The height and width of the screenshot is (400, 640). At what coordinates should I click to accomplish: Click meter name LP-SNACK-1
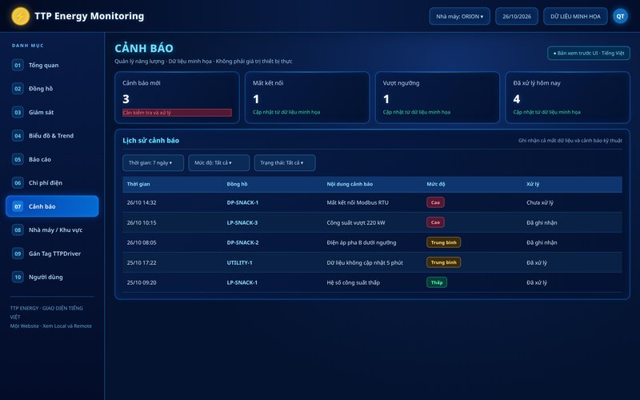click(x=242, y=282)
